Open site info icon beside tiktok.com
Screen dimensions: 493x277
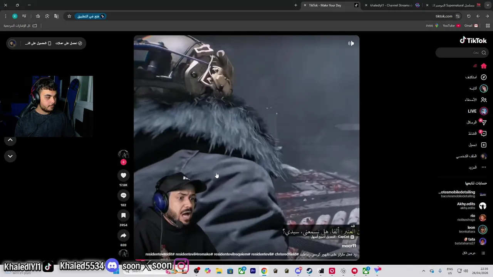point(458,16)
